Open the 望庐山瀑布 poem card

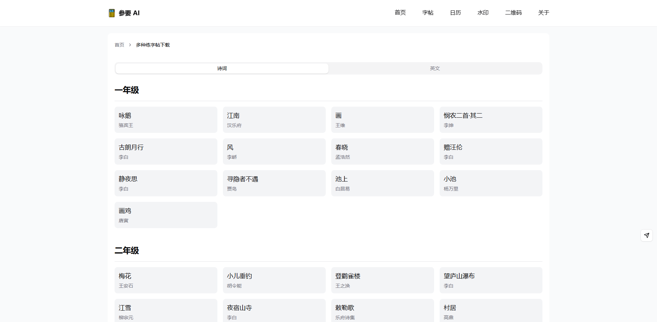491,280
